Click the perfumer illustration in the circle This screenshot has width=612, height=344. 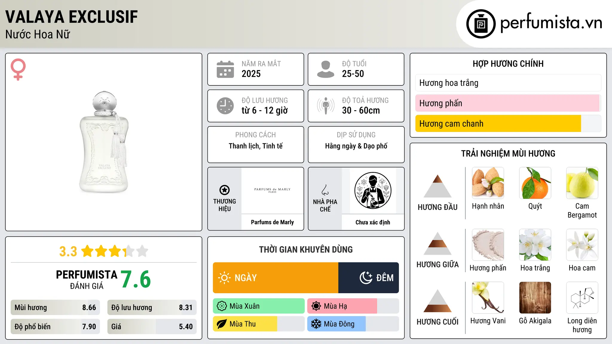373,191
